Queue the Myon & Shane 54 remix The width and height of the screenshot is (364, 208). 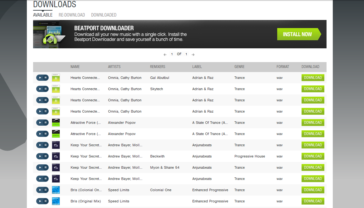click(46, 167)
